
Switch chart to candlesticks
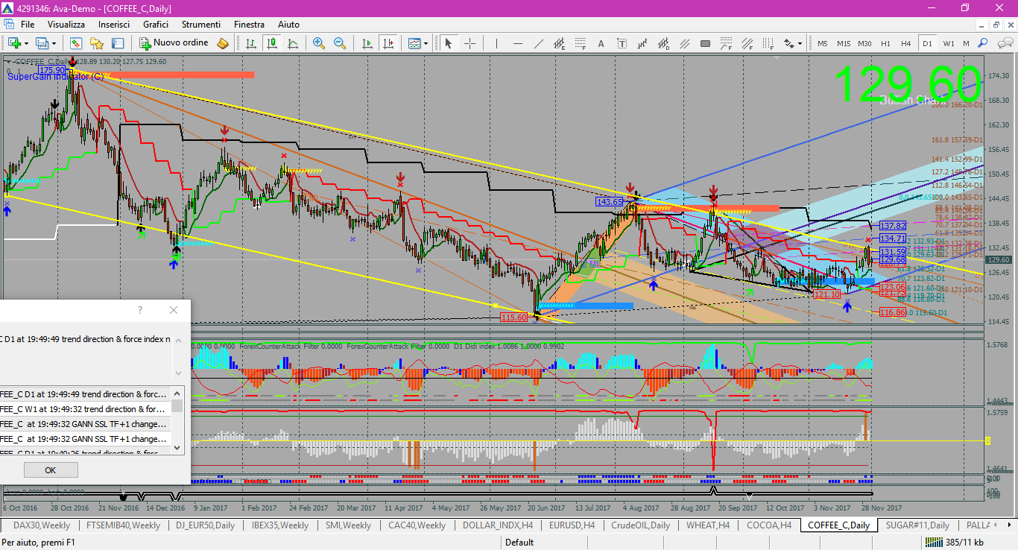click(272, 43)
